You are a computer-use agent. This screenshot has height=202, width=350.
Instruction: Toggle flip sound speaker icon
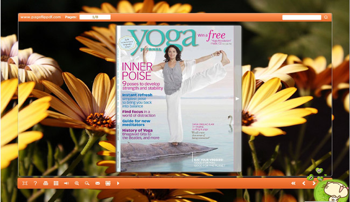[x=66, y=183]
